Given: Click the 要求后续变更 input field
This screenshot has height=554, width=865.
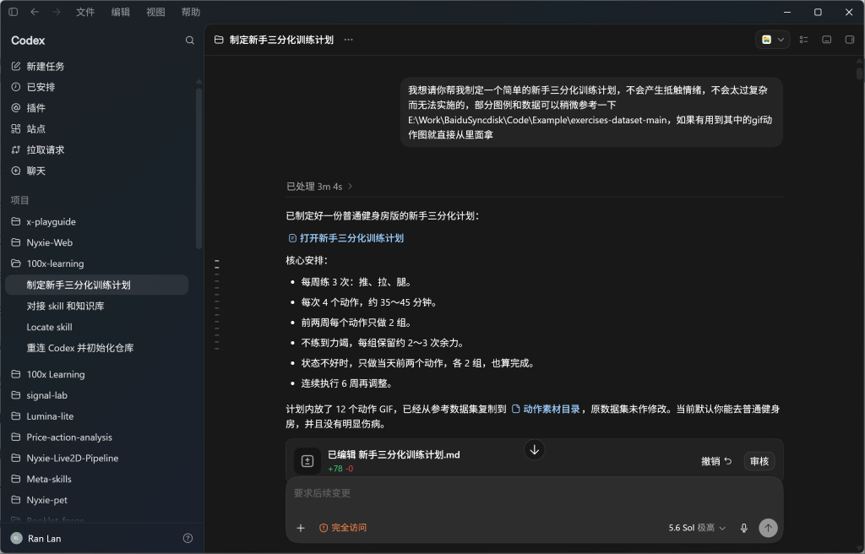Looking at the screenshot, I should (534, 493).
